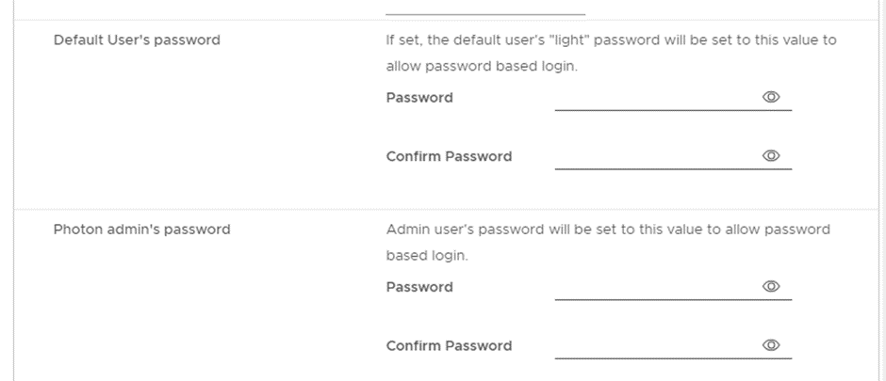
Task: Click the "based login." line in Photon section
Action: click(427, 255)
